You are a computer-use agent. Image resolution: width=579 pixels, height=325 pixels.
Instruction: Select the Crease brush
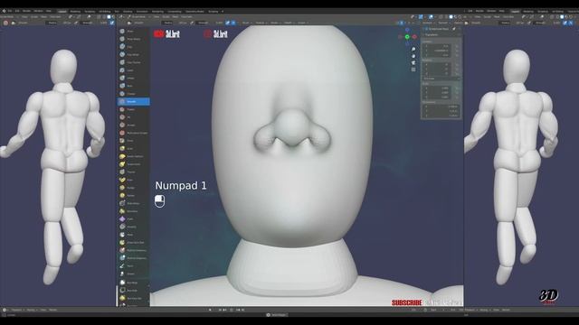click(133, 94)
